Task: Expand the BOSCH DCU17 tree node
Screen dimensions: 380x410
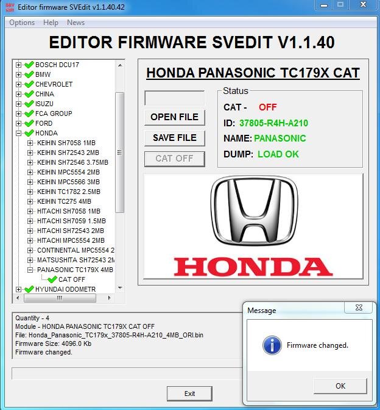Action: 18,65
